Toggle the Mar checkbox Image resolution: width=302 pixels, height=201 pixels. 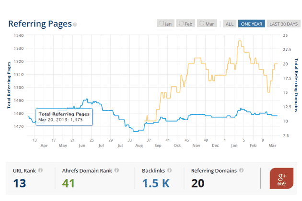click(202, 23)
